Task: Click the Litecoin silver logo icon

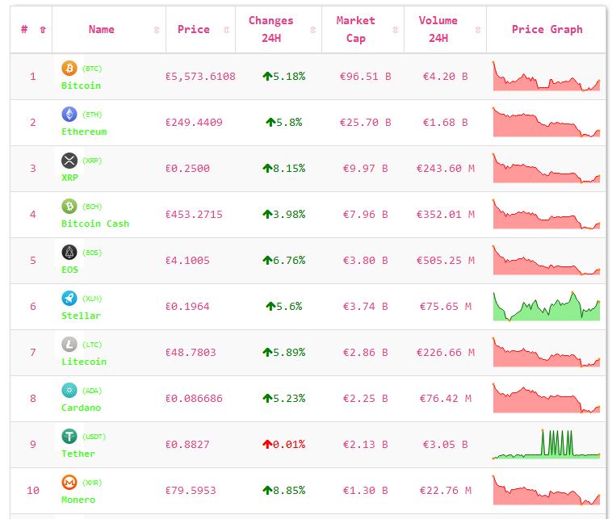Action: 69,345
